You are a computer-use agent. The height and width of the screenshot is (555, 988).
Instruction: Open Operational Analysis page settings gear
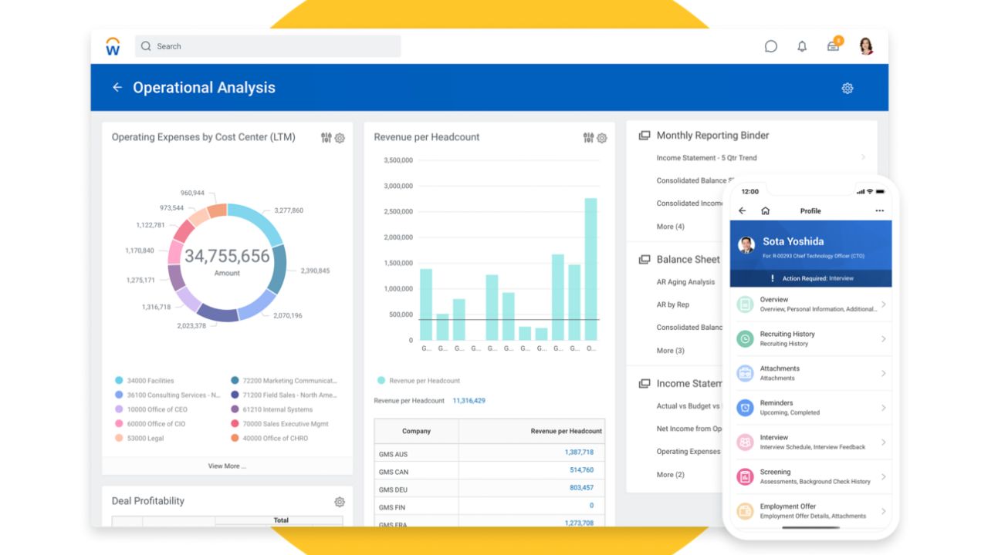click(848, 88)
